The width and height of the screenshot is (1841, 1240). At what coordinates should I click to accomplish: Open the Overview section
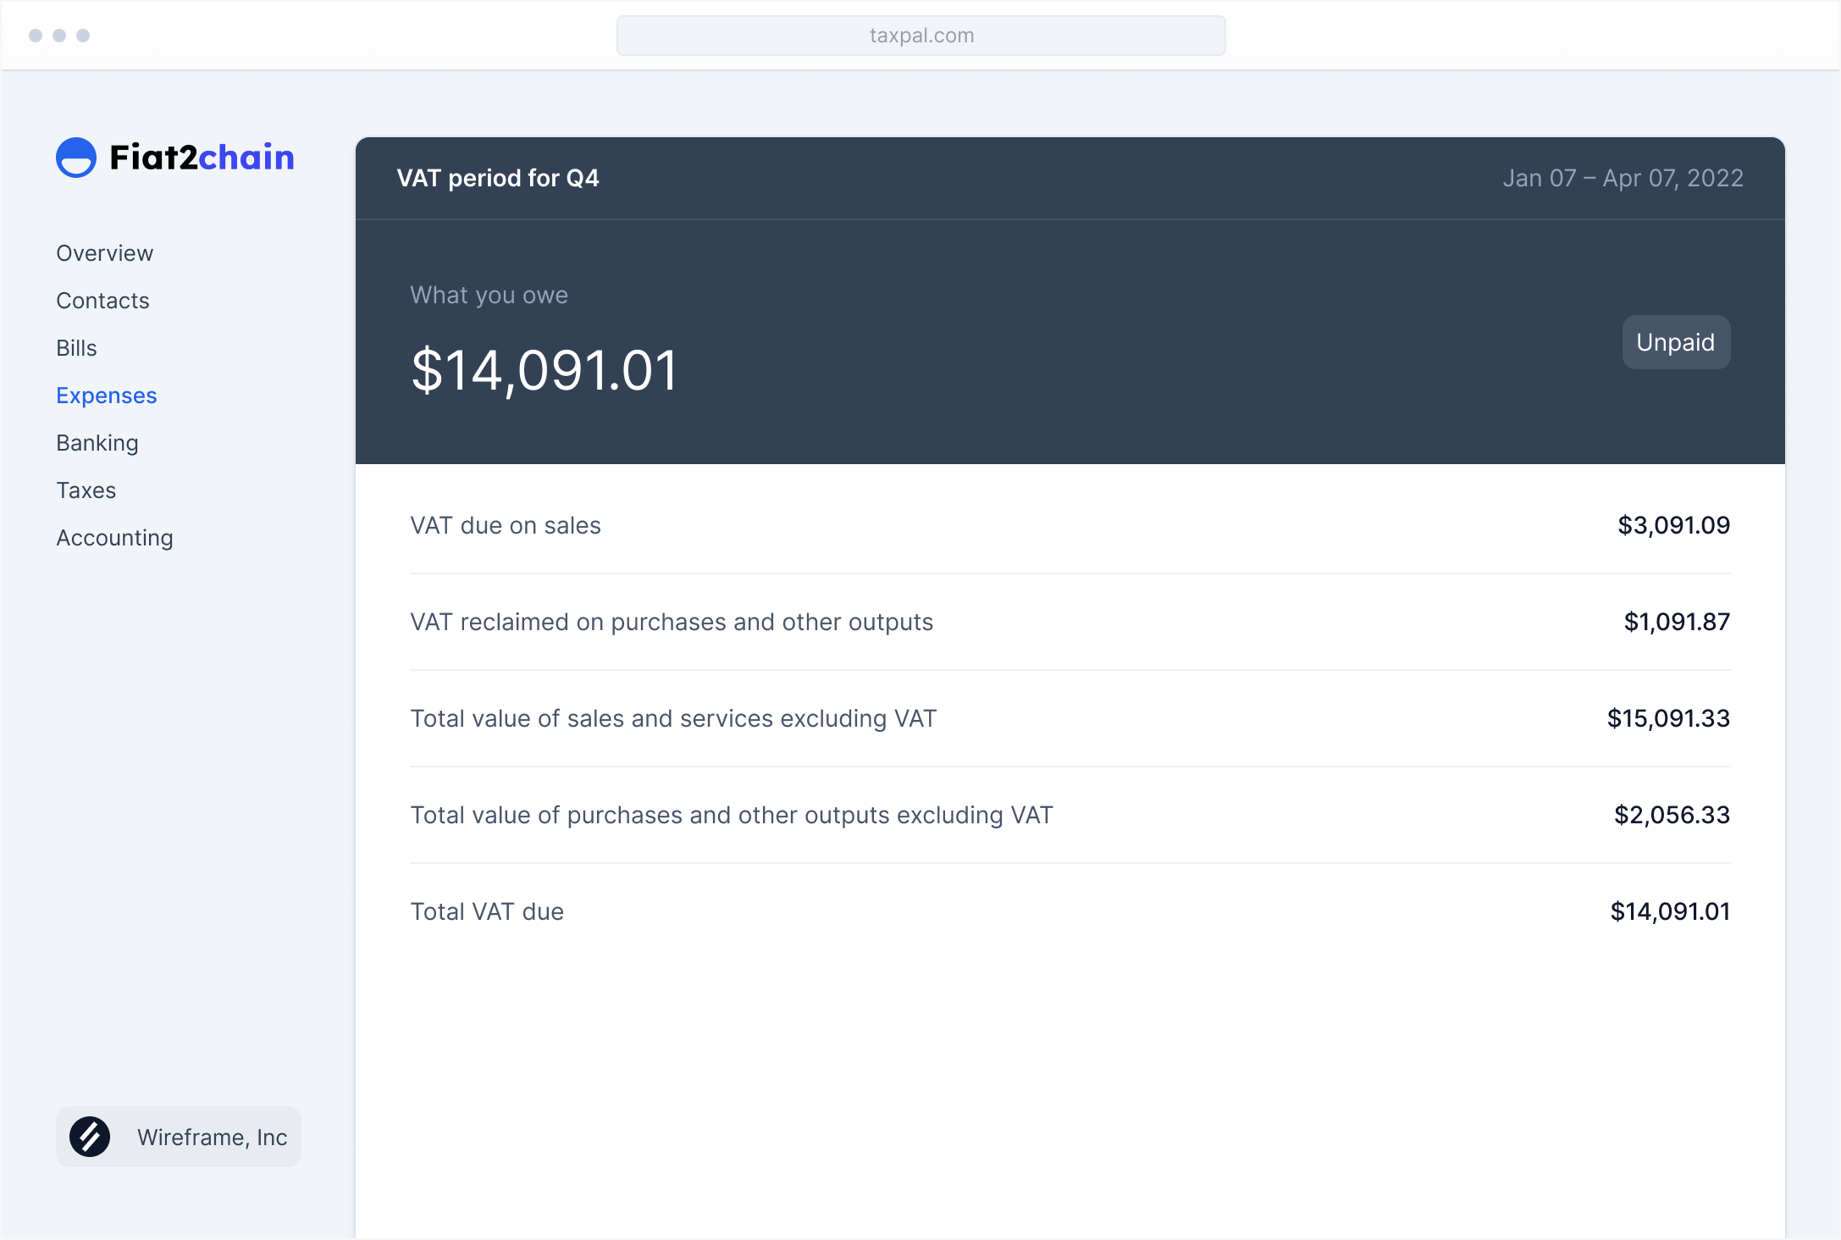104,253
